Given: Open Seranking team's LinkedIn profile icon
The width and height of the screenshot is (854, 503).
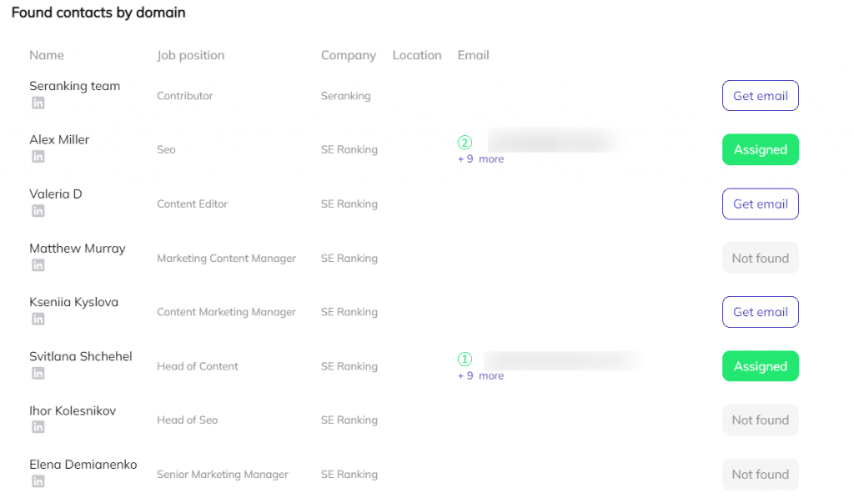Looking at the screenshot, I should (38, 103).
